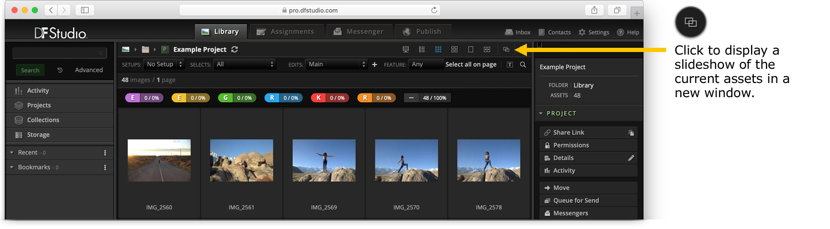Filter by yellow E label
830x229 pixels.
click(191, 98)
